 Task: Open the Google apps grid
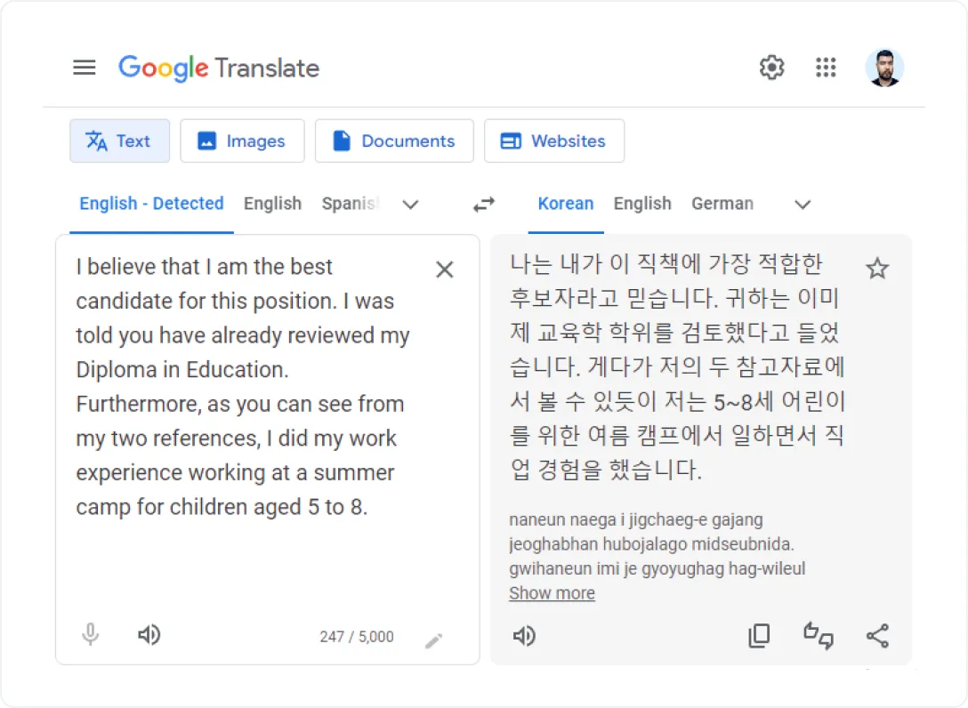[x=827, y=67]
